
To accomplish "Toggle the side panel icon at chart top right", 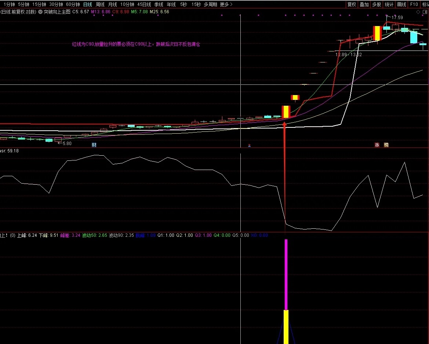I will 425,12.
